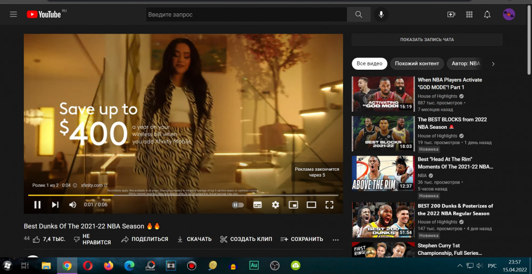The image size is (532, 274).
Task: Pause the video with the pause button
Action: pyautogui.click(x=37, y=205)
